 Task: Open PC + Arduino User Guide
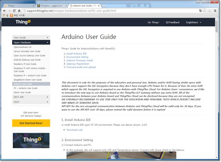click(x=26, y=88)
